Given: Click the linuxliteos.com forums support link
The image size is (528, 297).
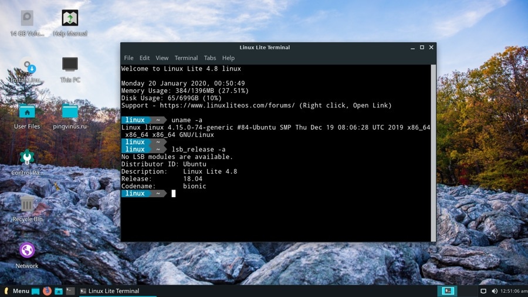Looking at the screenshot, I should pyautogui.click(x=227, y=106).
